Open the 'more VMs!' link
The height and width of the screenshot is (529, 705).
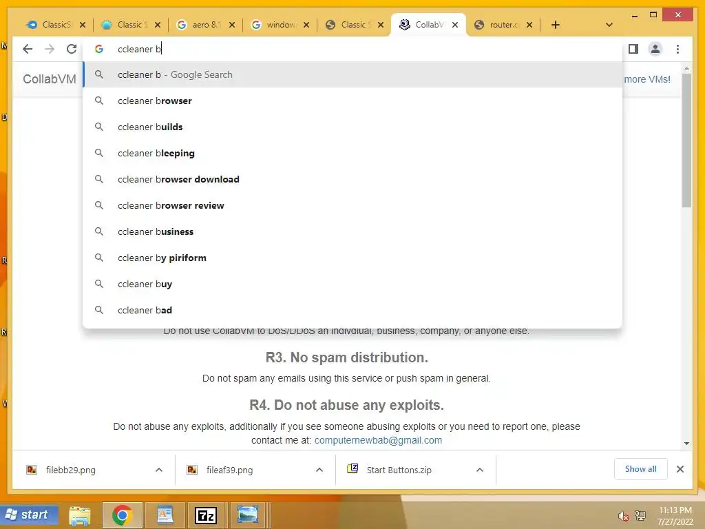(x=647, y=79)
